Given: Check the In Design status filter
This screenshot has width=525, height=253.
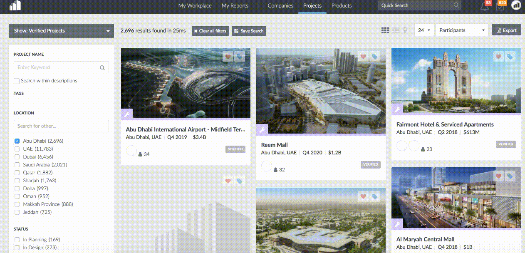Looking at the screenshot, I should 17,248.
